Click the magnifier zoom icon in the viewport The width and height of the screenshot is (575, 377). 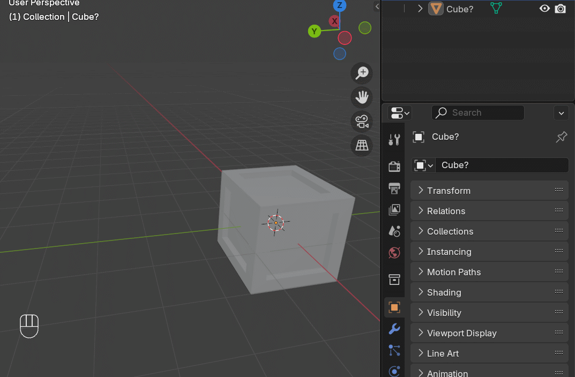(361, 73)
